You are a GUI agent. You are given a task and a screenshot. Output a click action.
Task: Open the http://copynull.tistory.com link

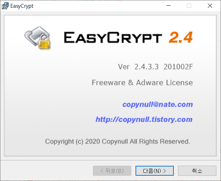[144, 119]
